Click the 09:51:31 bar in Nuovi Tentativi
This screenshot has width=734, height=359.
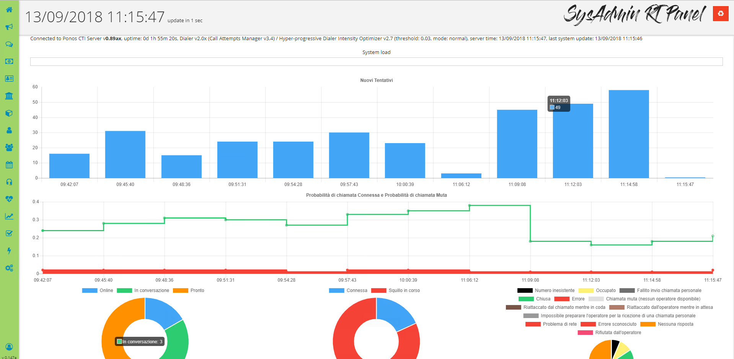click(237, 160)
